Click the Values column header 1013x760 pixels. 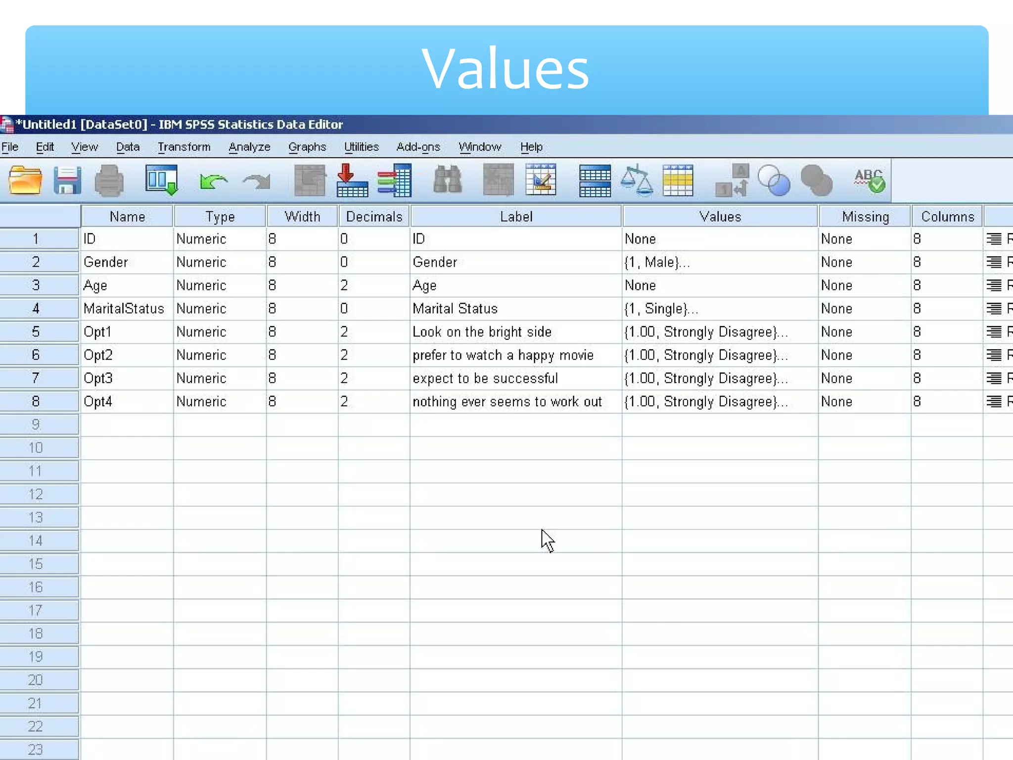pos(720,217)
